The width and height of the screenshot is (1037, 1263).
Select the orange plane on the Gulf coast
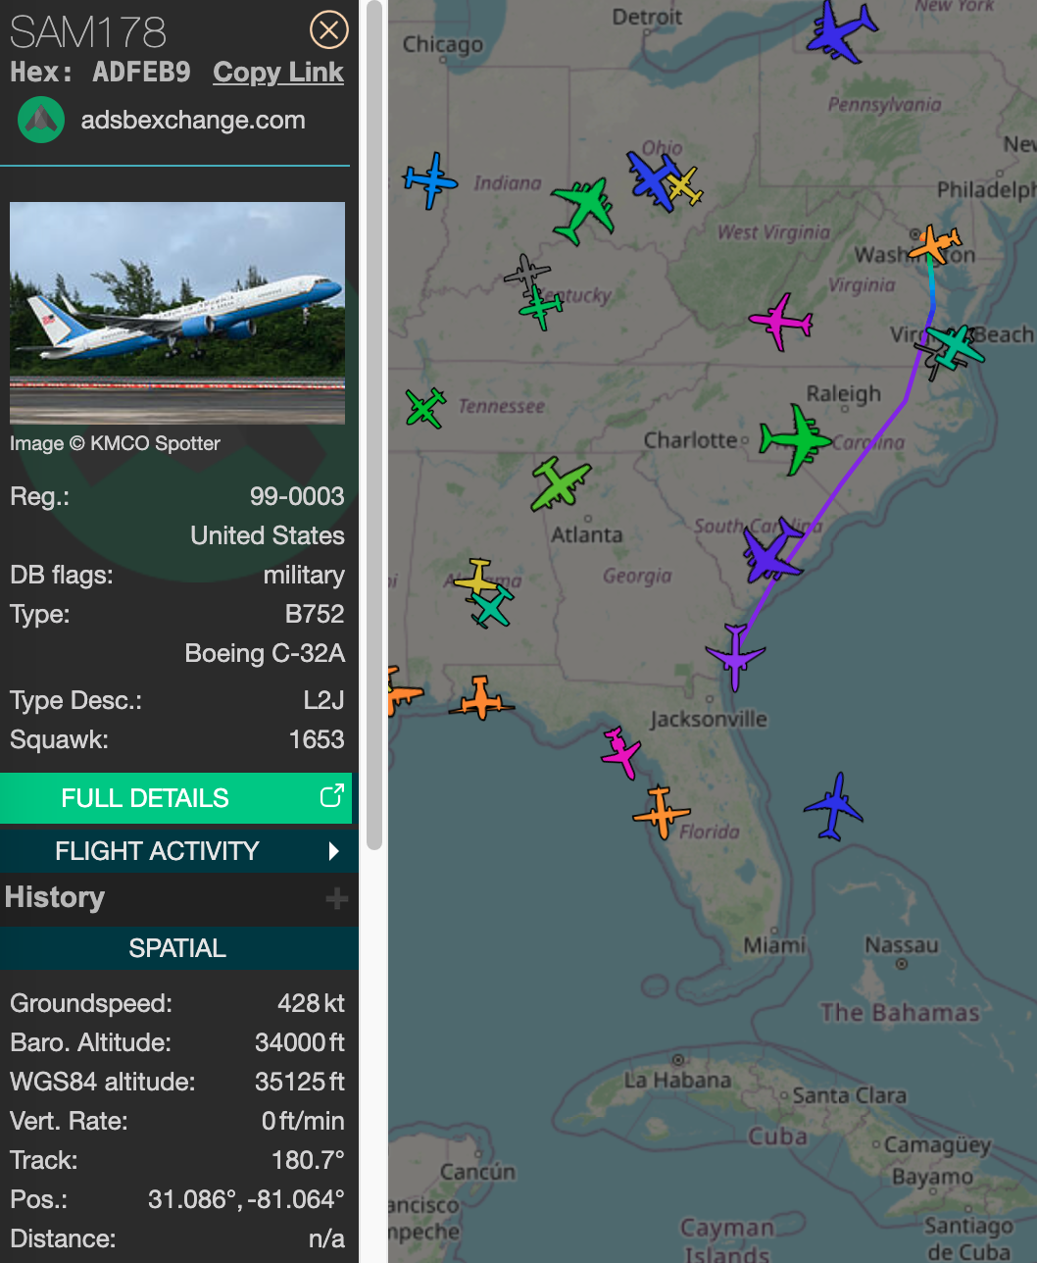coord(480,698)
